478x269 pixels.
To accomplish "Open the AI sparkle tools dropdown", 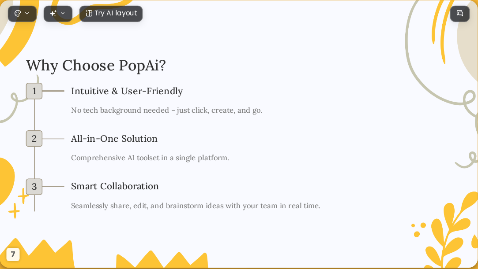I will [x=58, y=14].
